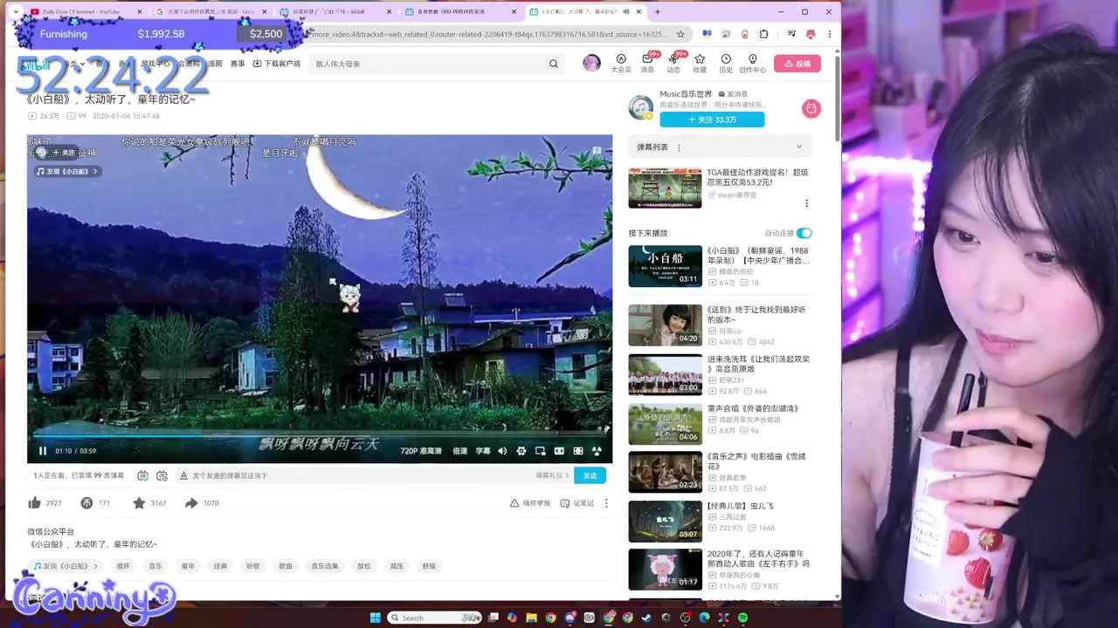1118x628 pixels.
Task: Like the video with thumbs-up icon
Action: point(35,503)
